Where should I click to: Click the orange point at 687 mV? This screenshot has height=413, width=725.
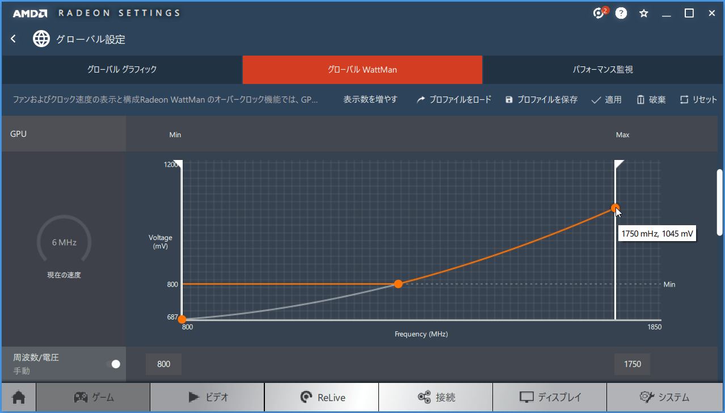tap(182, 319)
